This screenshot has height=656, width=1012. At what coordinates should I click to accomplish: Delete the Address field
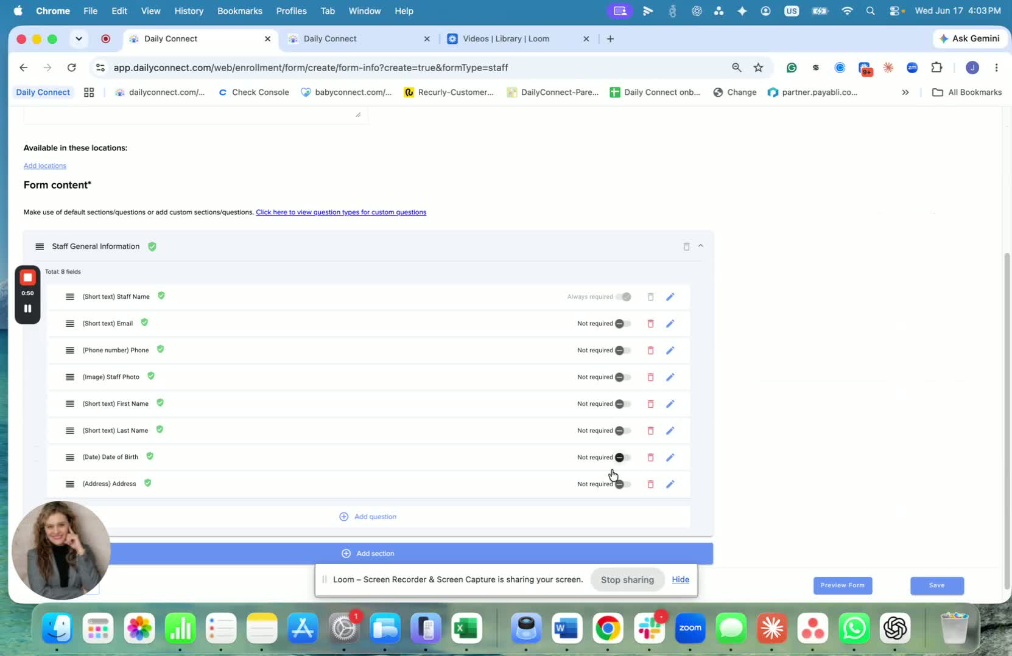coord(650,484)
